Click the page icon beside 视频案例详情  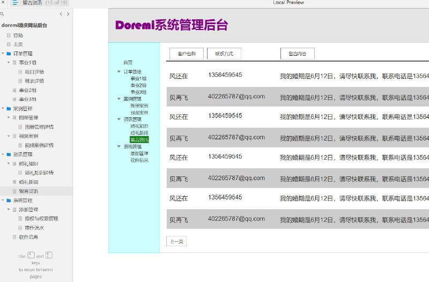20,145
